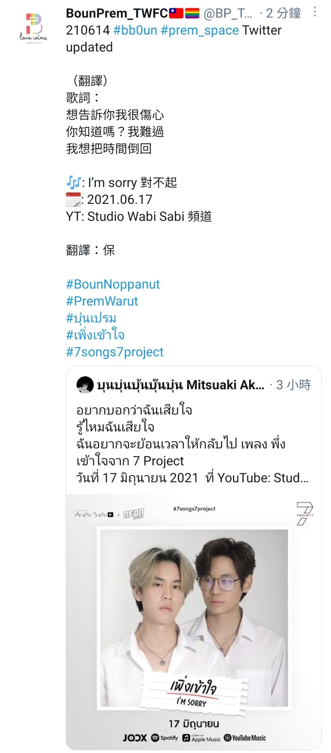View the I'm Sorry poster image

click(194, 622)
